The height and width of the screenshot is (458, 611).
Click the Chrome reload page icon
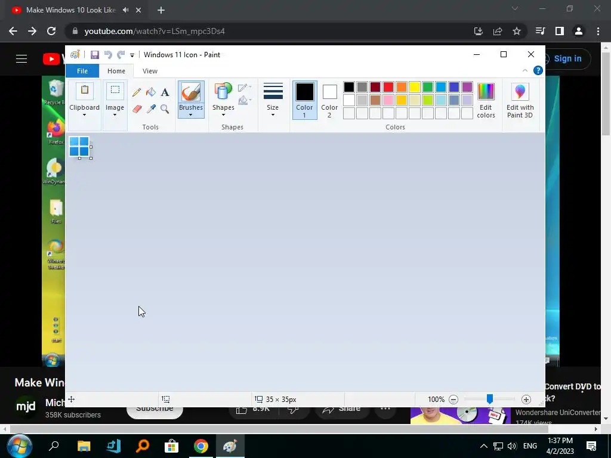click(x=51, y=31)
